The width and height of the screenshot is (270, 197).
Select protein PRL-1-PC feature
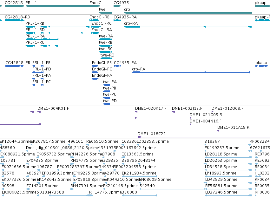38,85
